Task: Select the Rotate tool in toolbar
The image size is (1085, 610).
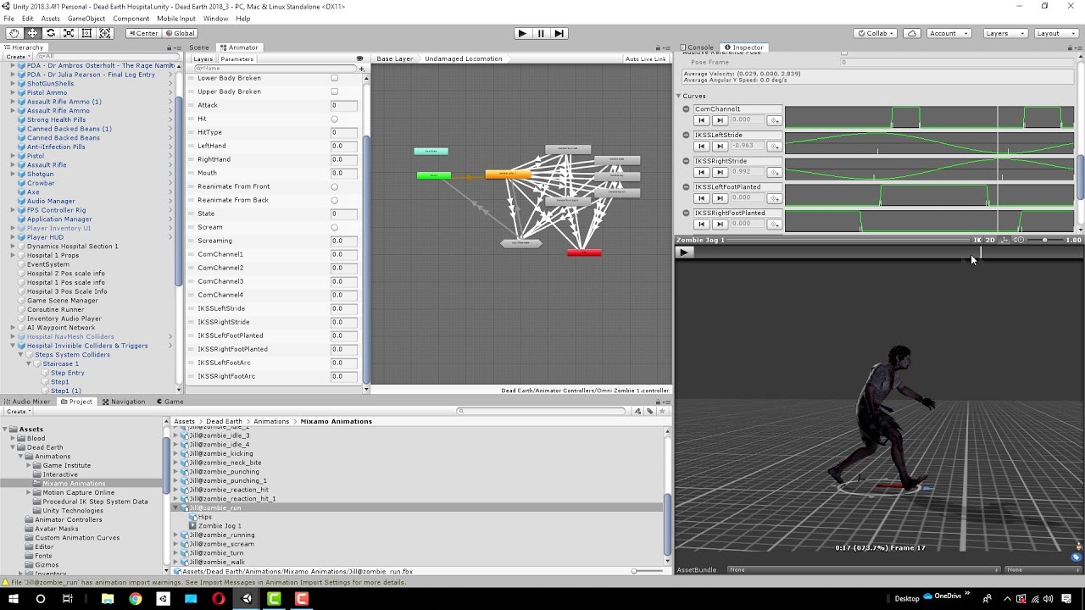Action: (51, 33)
